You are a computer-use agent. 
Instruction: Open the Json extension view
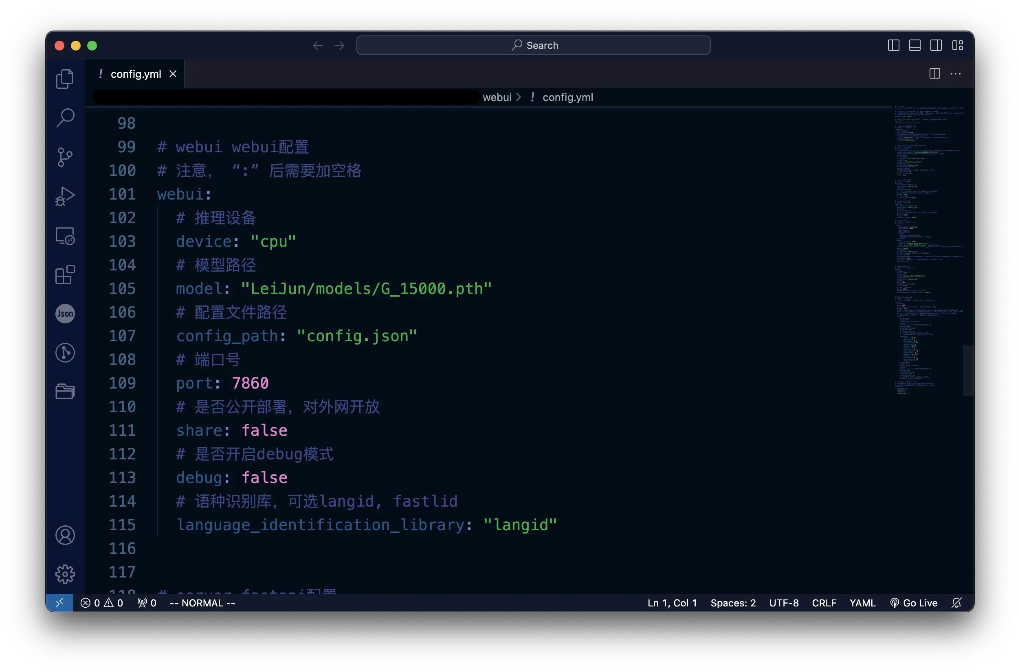coord(65,314)
